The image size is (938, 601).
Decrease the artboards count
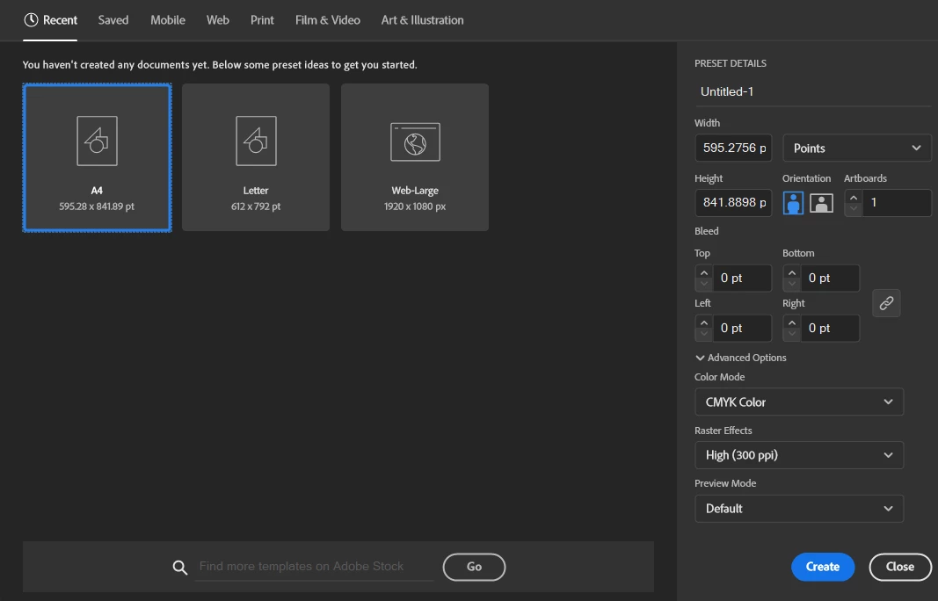(854, 209)
